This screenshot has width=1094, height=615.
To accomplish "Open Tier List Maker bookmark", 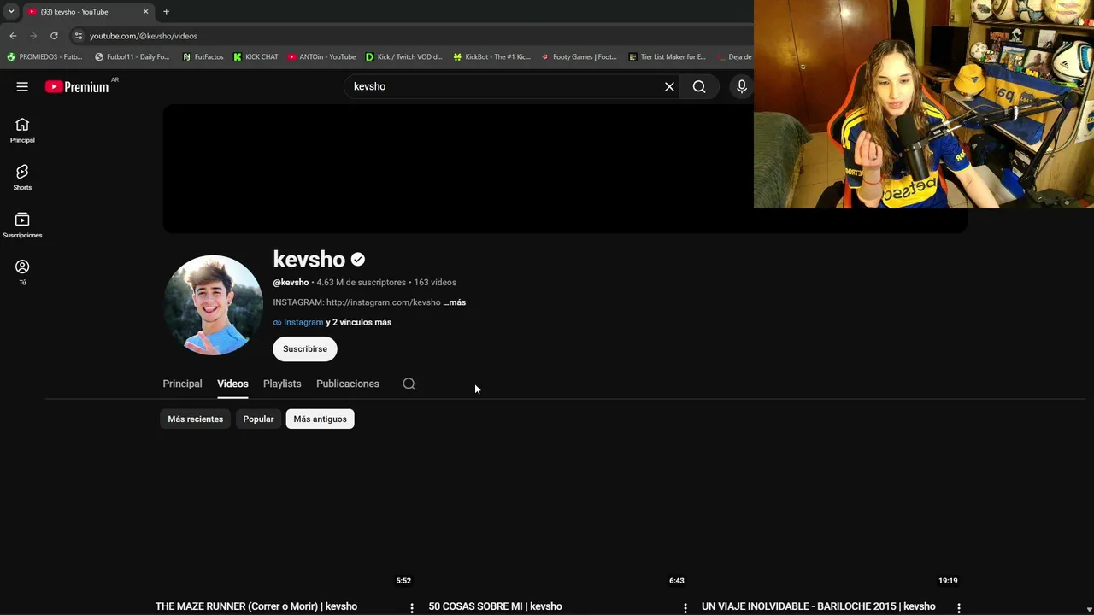I will click(x=667, y=57).
